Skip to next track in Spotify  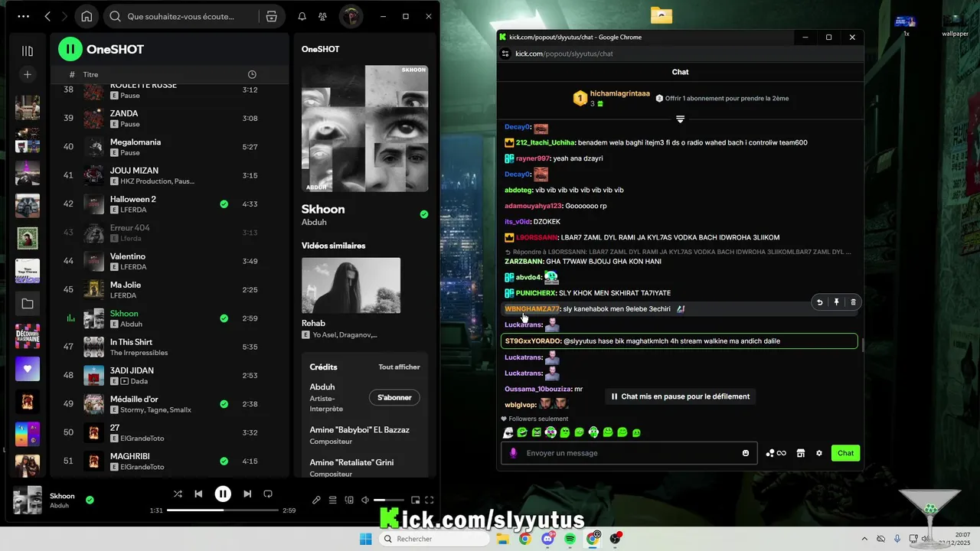tap(247, 494)
